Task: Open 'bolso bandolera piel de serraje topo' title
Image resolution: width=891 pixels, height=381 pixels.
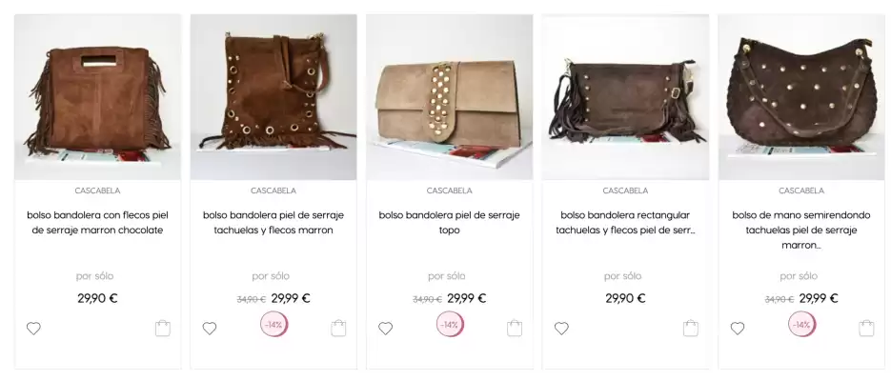Action: (x=449, y=223)
